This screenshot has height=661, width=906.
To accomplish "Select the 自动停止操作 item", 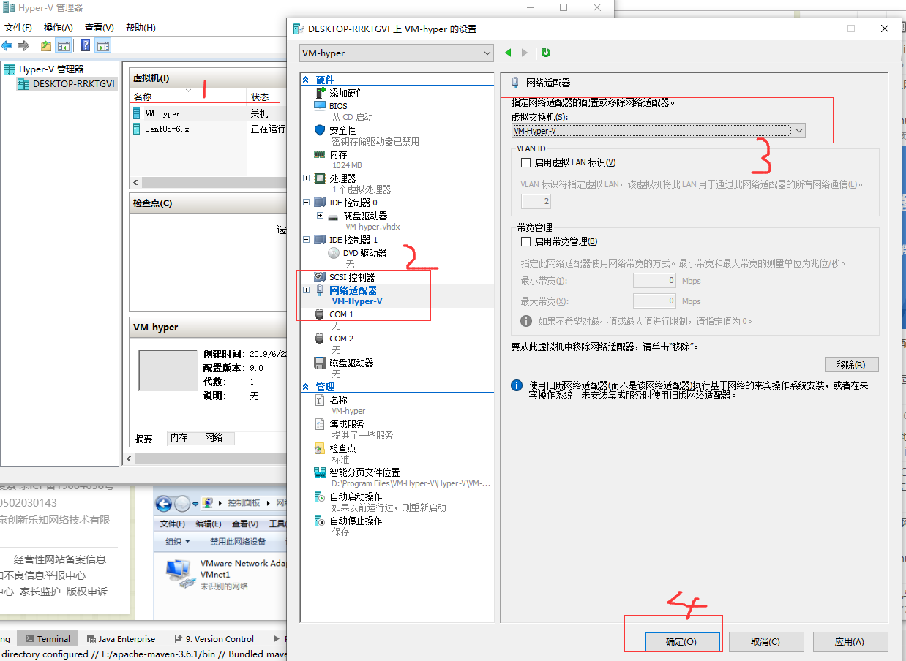I will click(356, 521).
